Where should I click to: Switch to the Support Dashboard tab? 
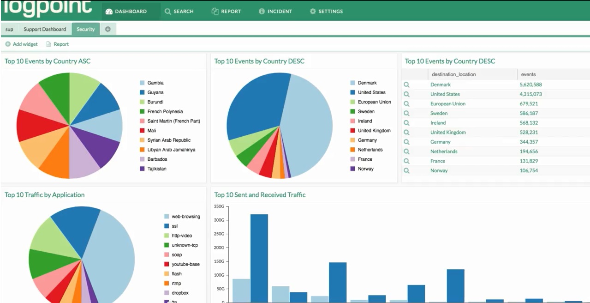pyautogui.click(x=45, y=29)
